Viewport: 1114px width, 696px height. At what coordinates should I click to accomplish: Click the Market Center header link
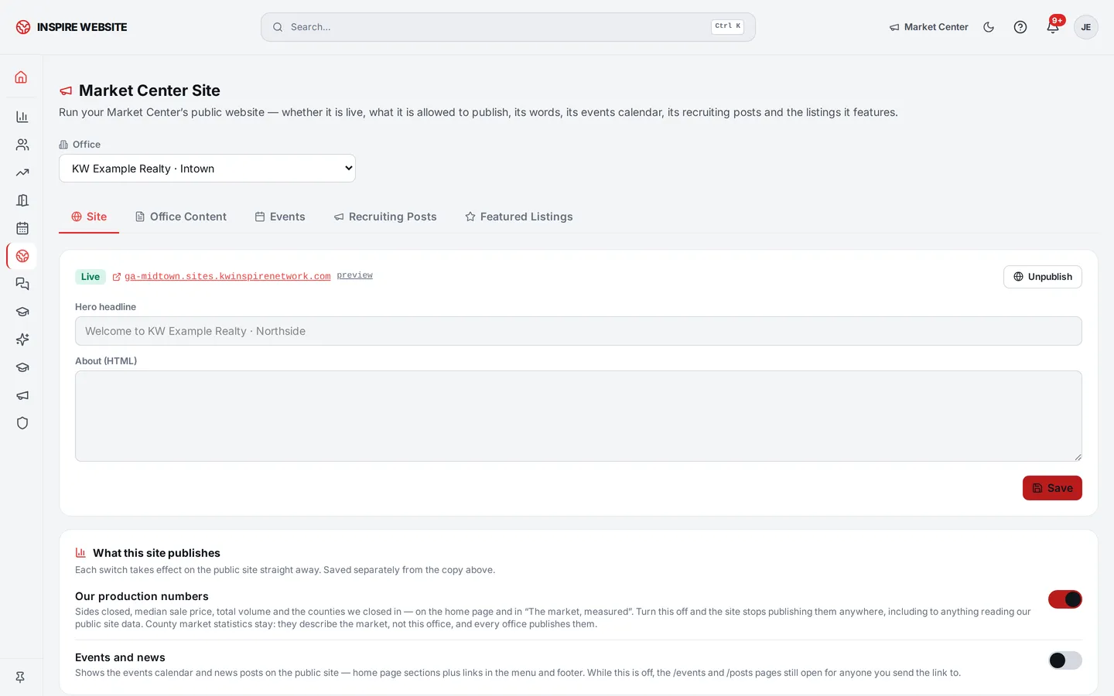pos(928,27)
